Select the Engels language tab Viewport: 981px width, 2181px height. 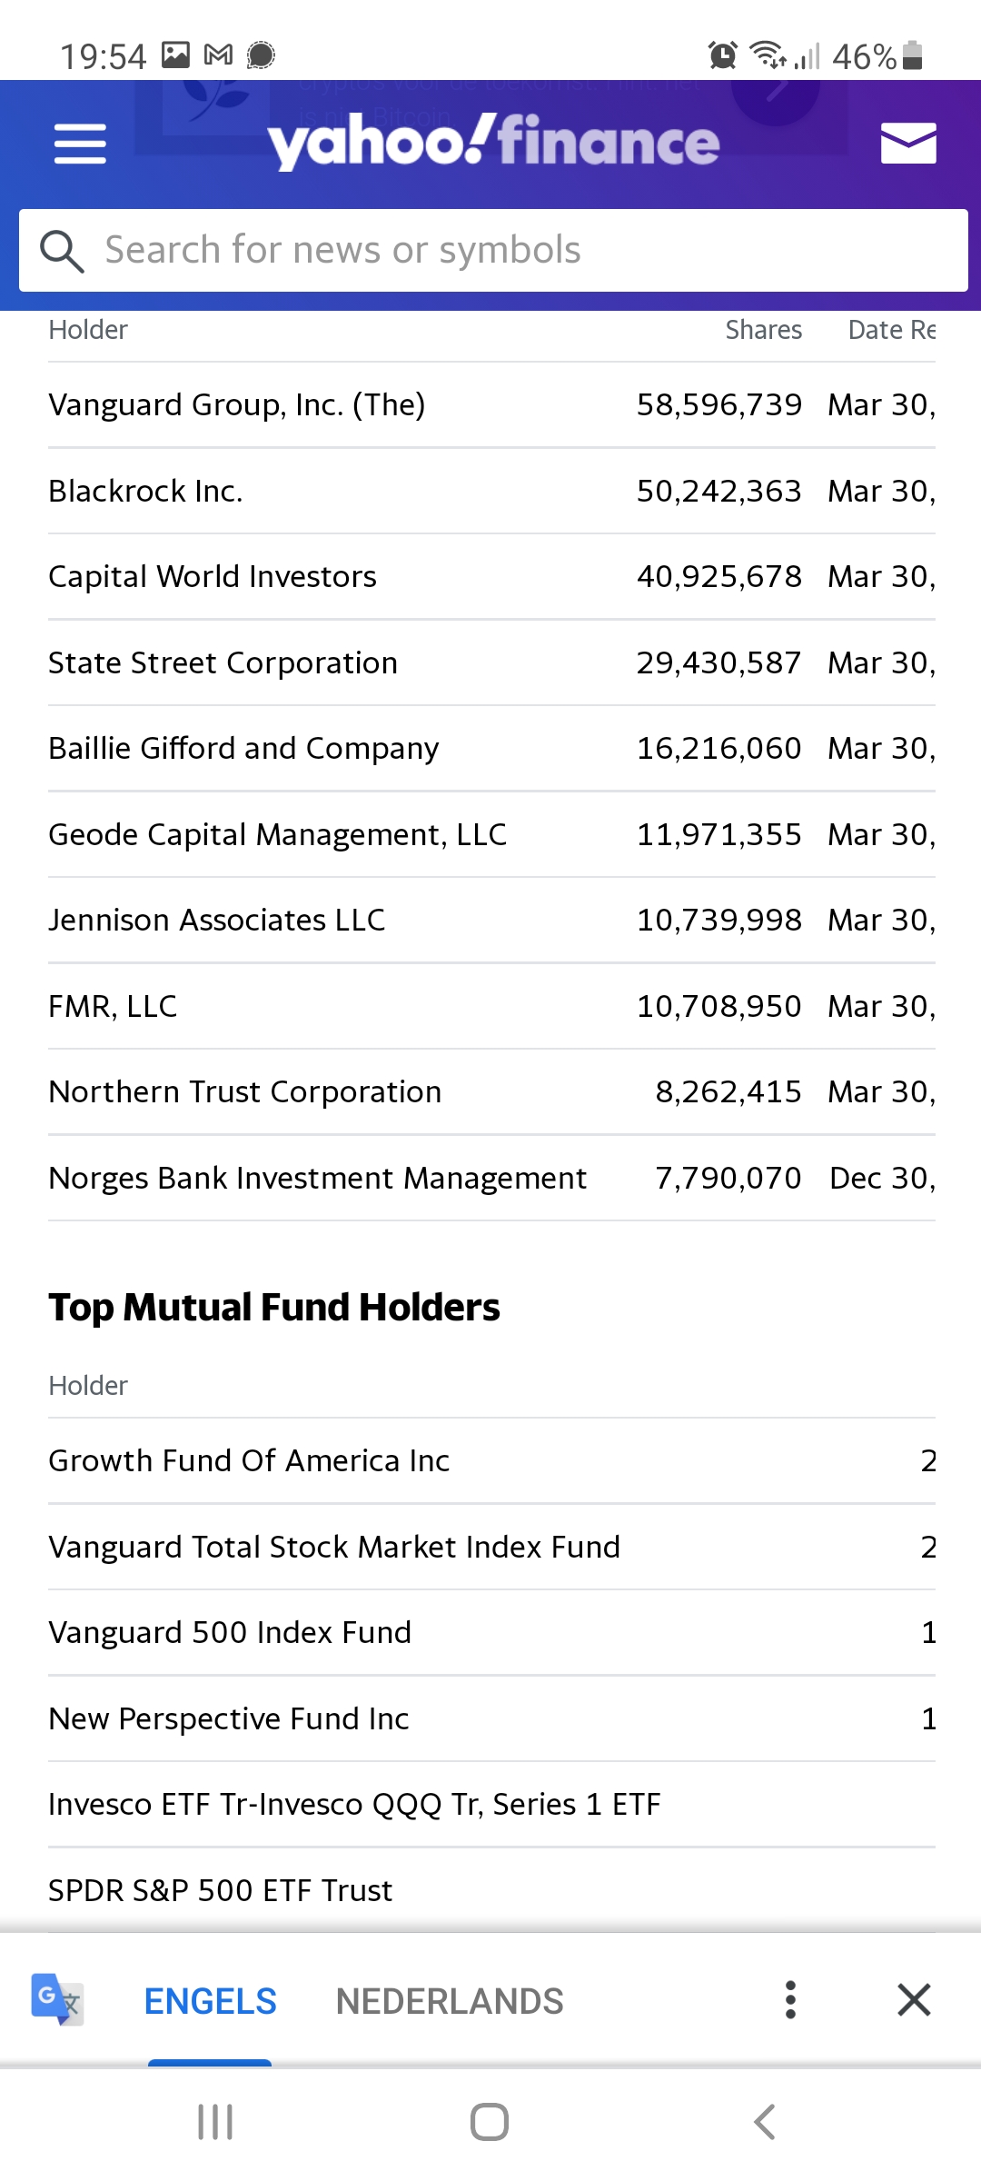[210, 2001]
